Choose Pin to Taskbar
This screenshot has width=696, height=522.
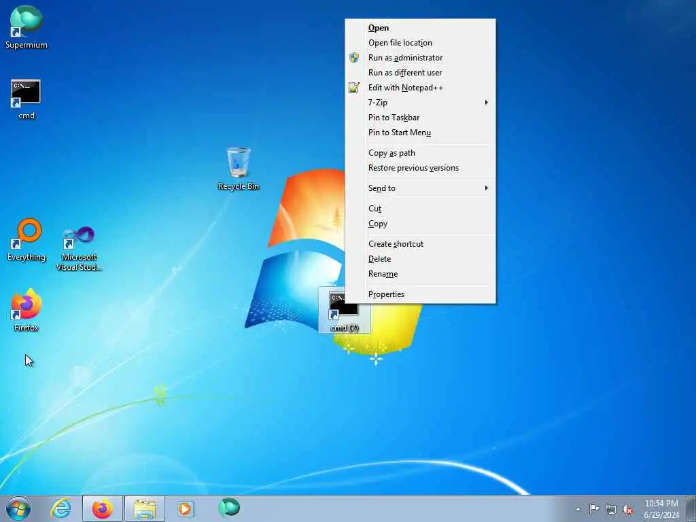click(420, 118)
